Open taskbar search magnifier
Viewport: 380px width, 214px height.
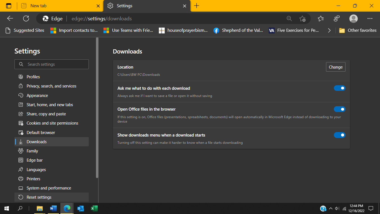[x=20, y=208]
